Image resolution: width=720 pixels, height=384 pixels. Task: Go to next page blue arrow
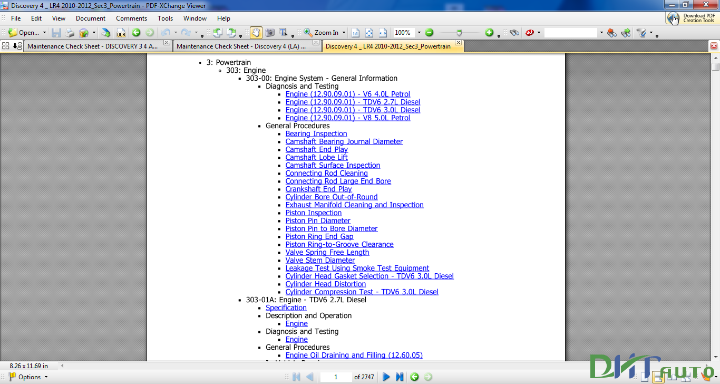[x=386, y=377]
